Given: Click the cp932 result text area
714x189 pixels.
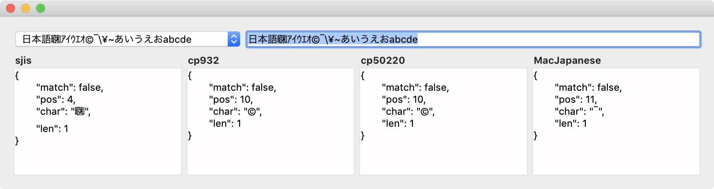Looking at the screenshot, I should pyautogui.click(x=271, y=121).
